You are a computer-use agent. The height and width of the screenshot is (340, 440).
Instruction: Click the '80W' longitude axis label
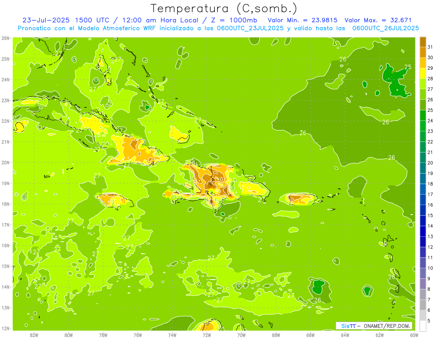tap(69, 335)
